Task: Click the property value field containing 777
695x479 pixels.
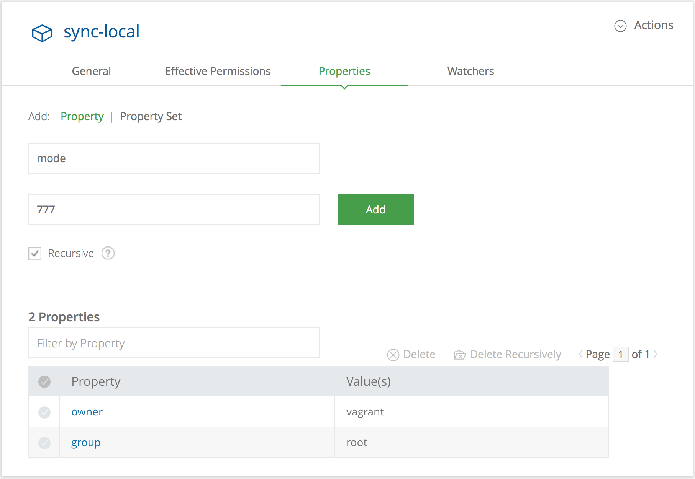Action: [174, 210]
